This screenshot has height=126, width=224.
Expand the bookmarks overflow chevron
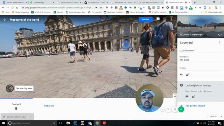pyautogui.click(x=201, y=12)
